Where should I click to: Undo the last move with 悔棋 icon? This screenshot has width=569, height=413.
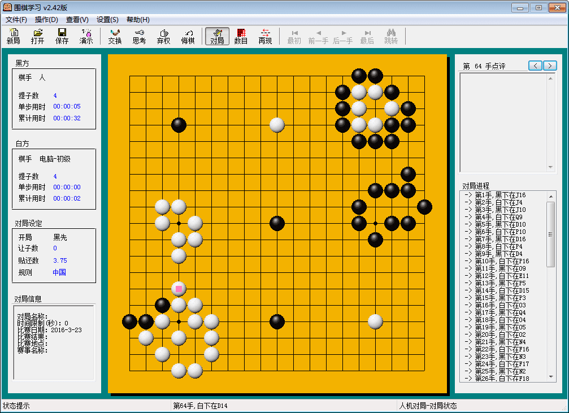tap(188, 35)
